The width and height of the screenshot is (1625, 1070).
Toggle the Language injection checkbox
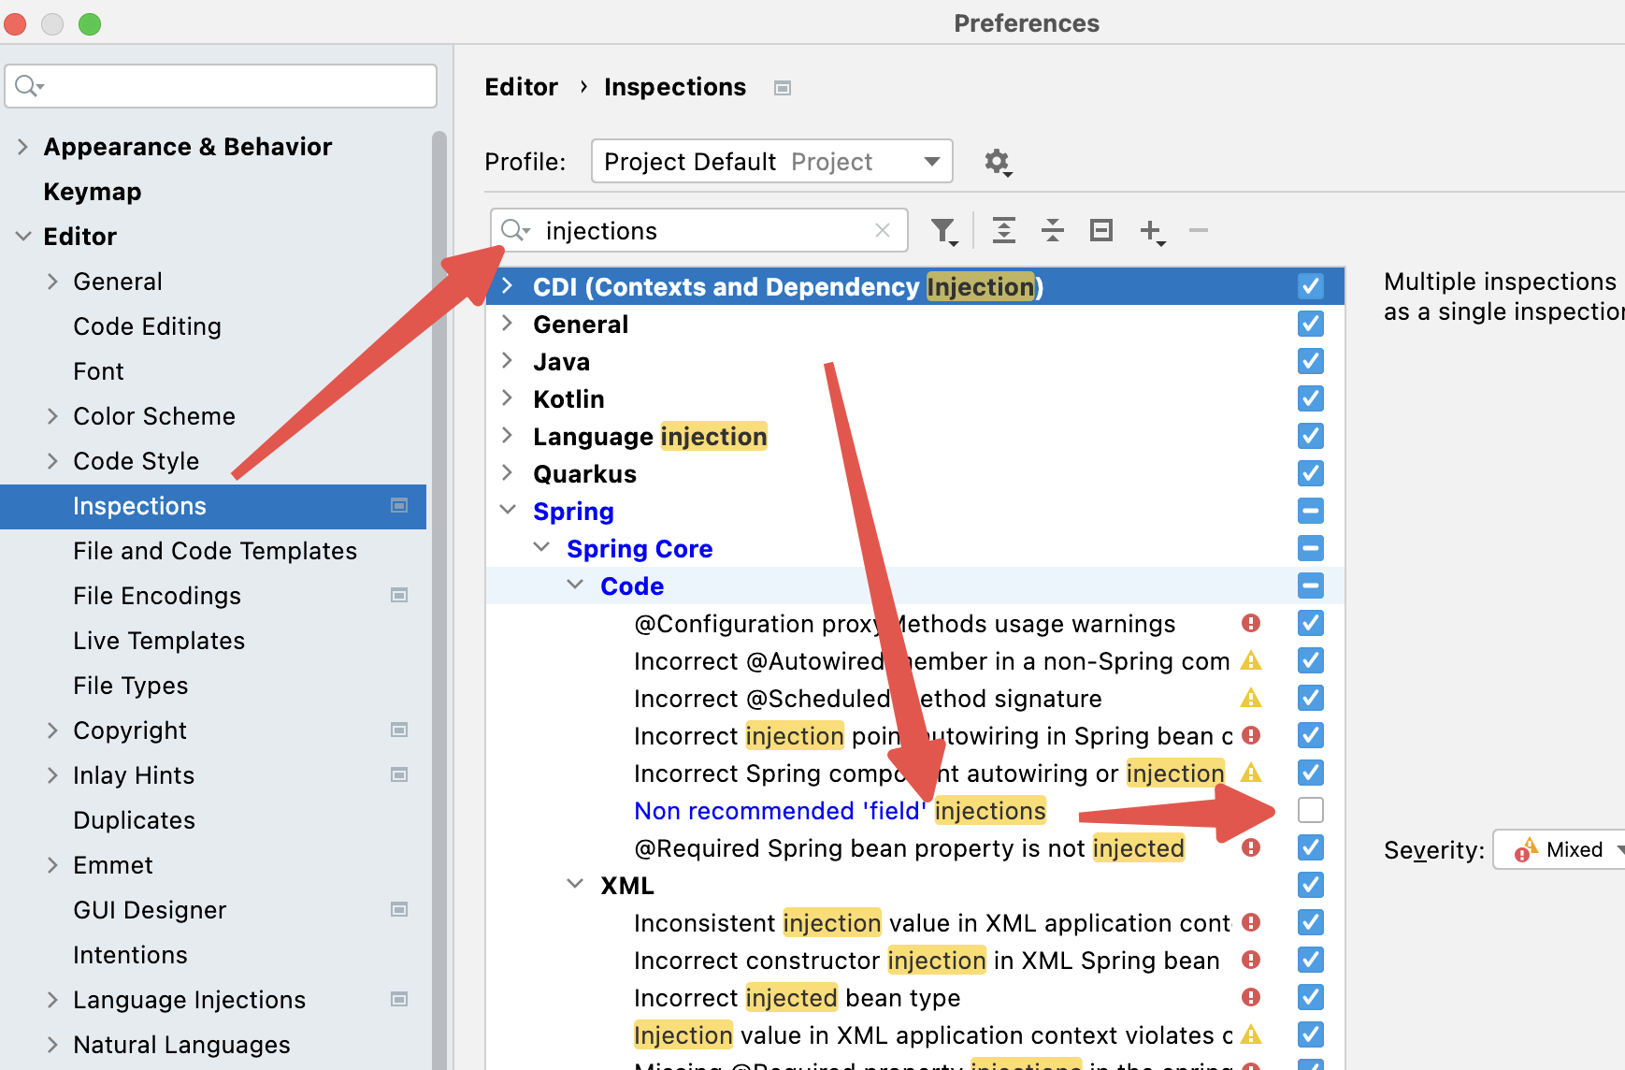pyautogui.click(x=1311, y=436)
